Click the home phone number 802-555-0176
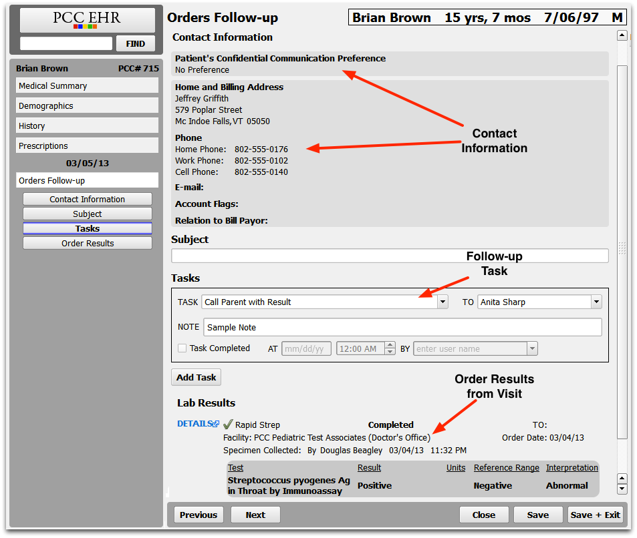 pyautogui.click(x=261, y=150)
